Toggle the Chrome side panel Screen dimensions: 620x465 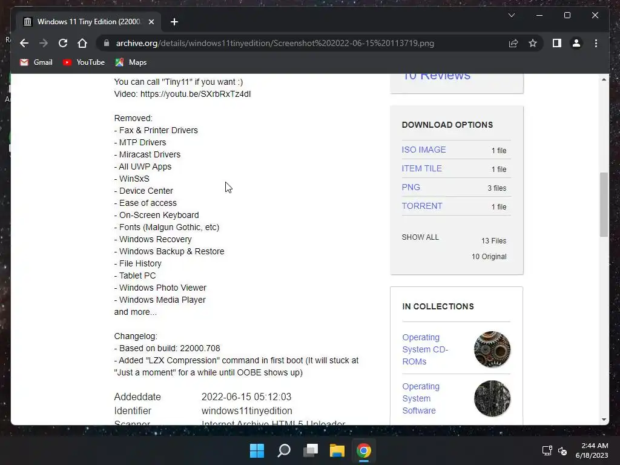coord(557,43)
